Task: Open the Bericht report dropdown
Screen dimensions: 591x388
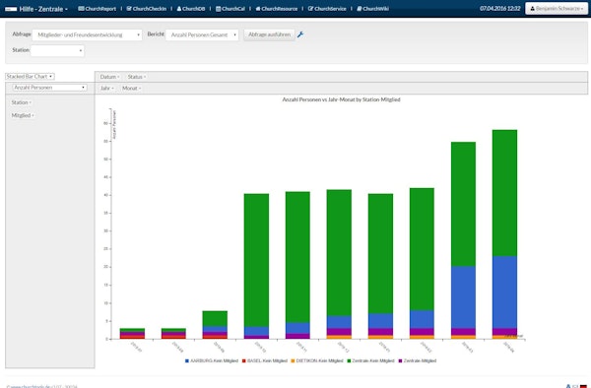Action: point(202,35)
